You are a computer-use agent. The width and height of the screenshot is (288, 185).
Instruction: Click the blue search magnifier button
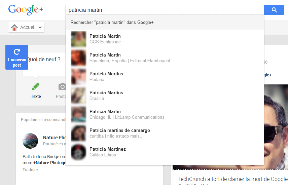click(x=274, y=10)
